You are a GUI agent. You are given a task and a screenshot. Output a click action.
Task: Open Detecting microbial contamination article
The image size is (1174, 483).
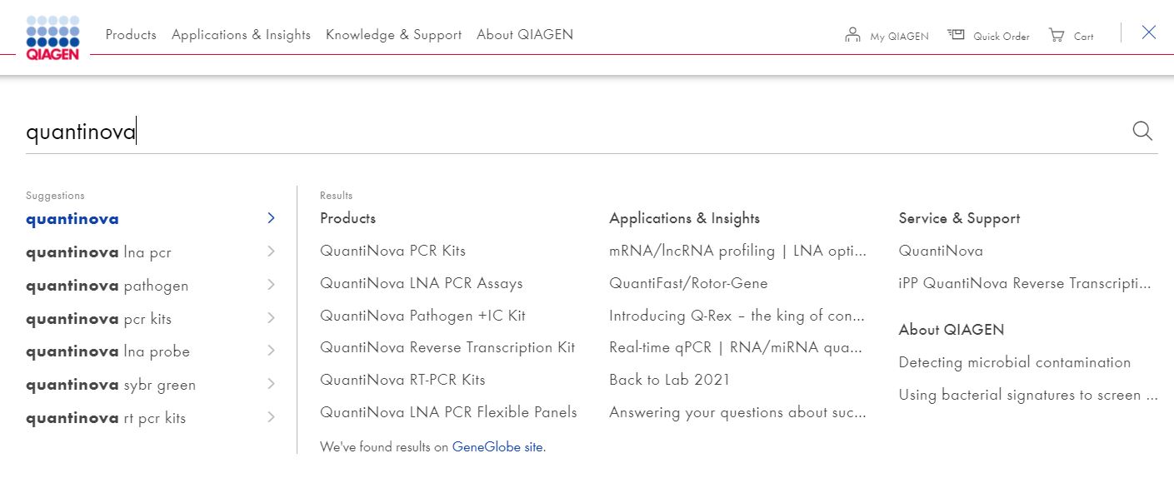click(x=1014, y=361)
